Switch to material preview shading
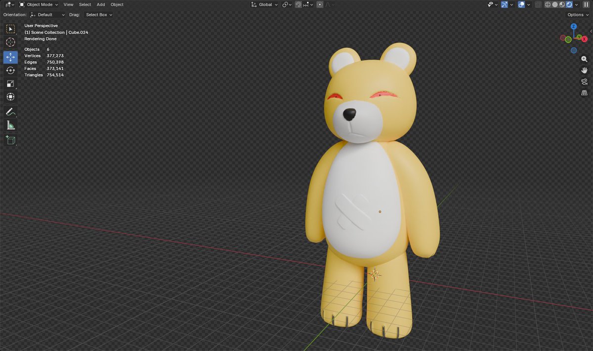This screenshot has width=593, height=351. (x=562, y=4)
